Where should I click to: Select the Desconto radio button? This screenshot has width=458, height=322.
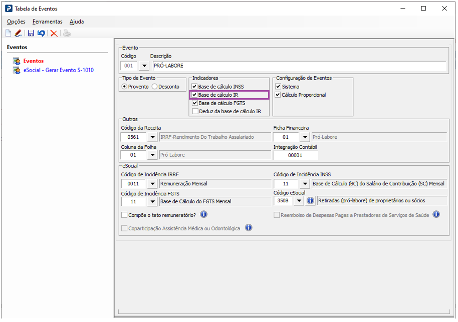pos(155,87)
